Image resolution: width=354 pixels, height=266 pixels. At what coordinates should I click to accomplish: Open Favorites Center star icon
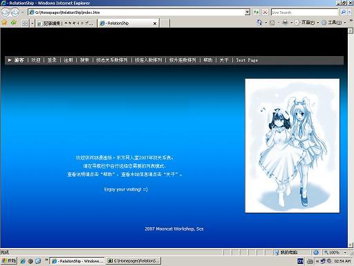click(x=4, y=23)
